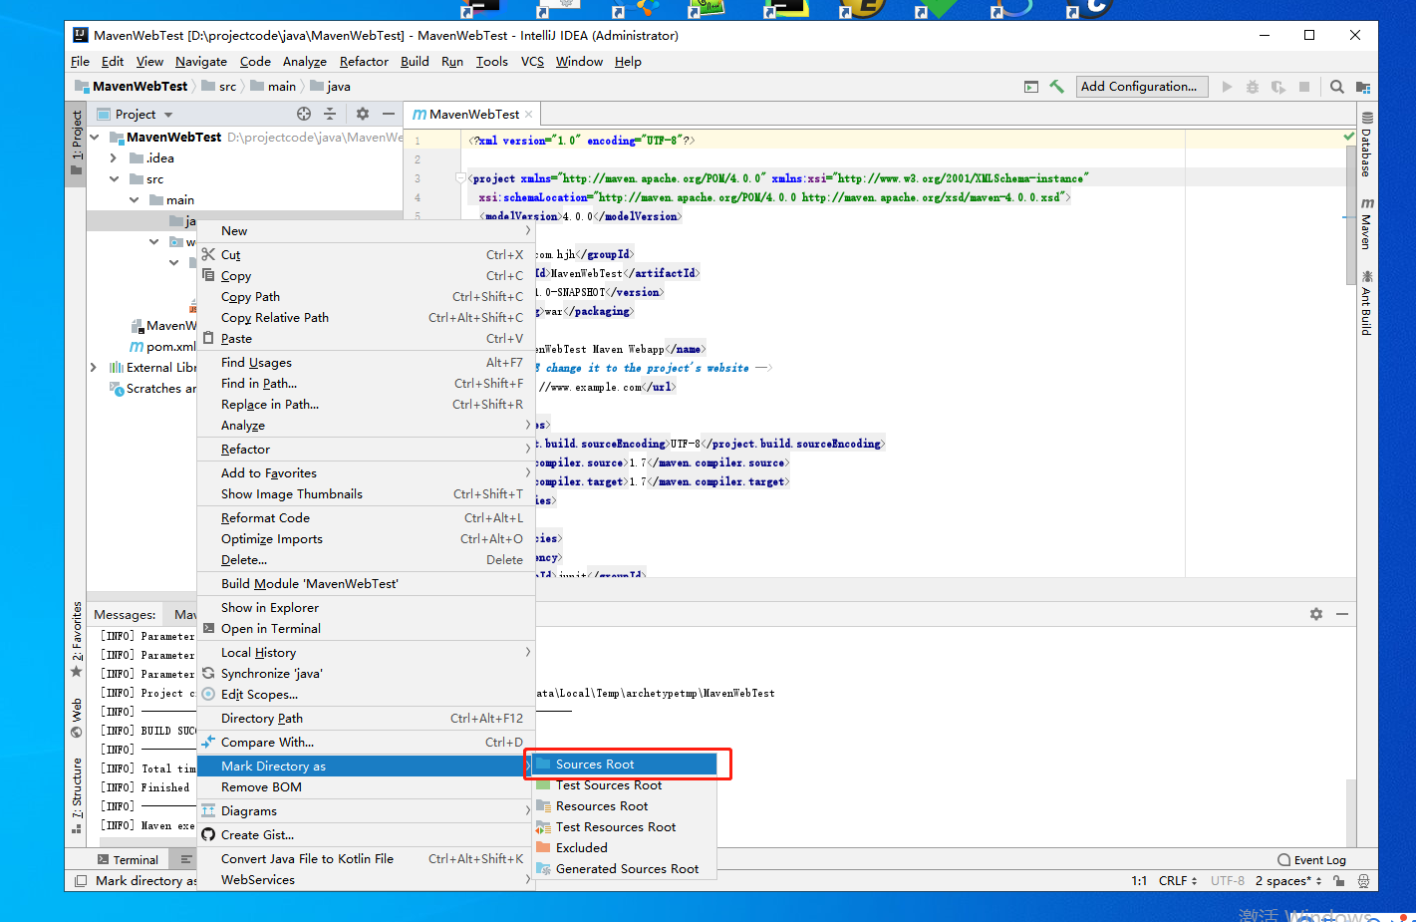Select pom.xml in project tree
The image size is (1416, 922).
pos(163,347)
